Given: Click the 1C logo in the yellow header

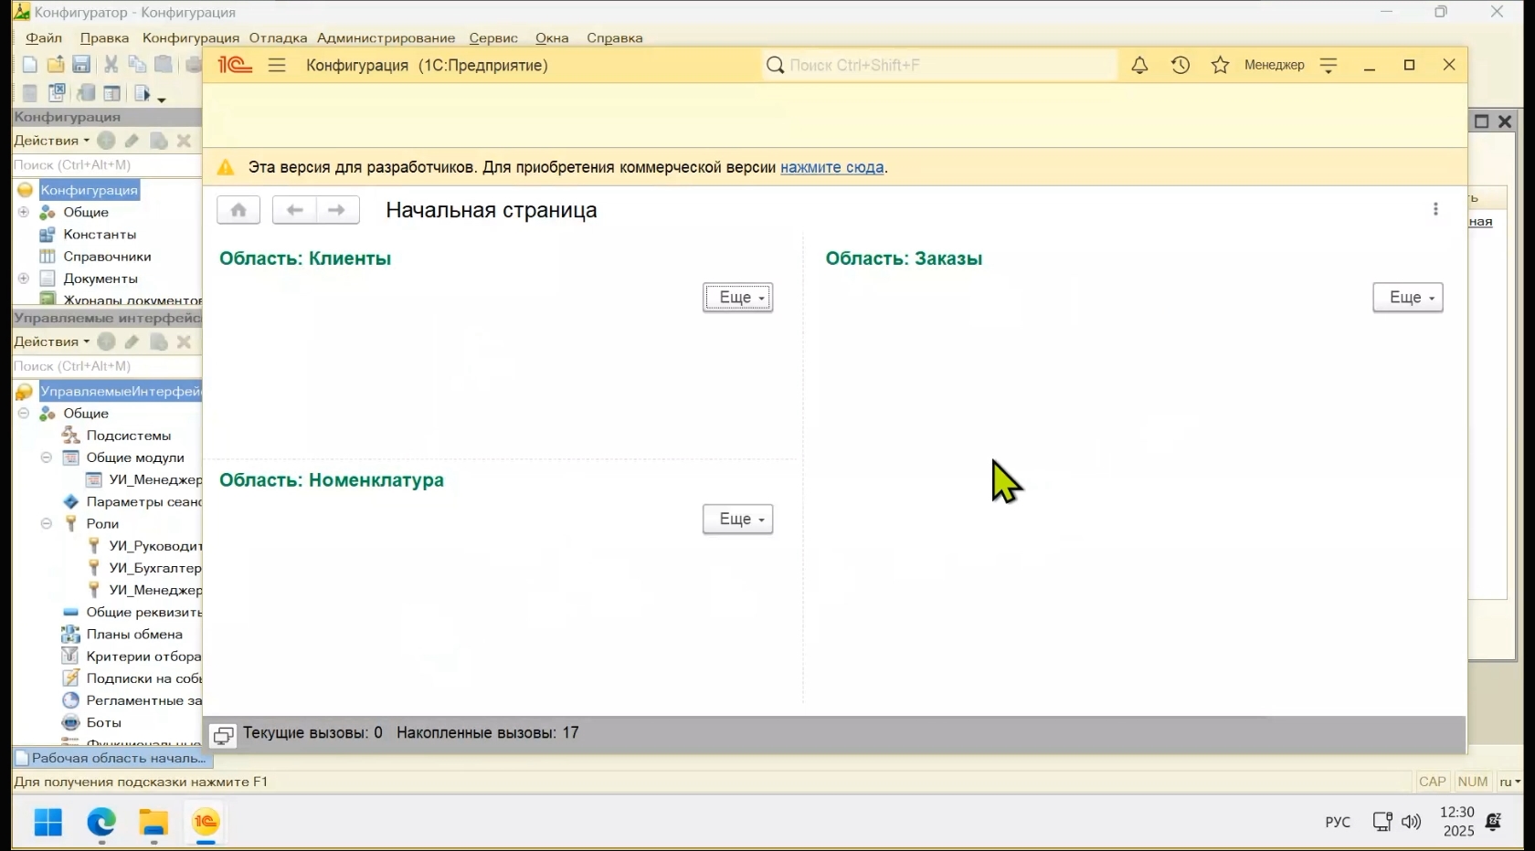Looking at the screenshot, I should [235, 65].
